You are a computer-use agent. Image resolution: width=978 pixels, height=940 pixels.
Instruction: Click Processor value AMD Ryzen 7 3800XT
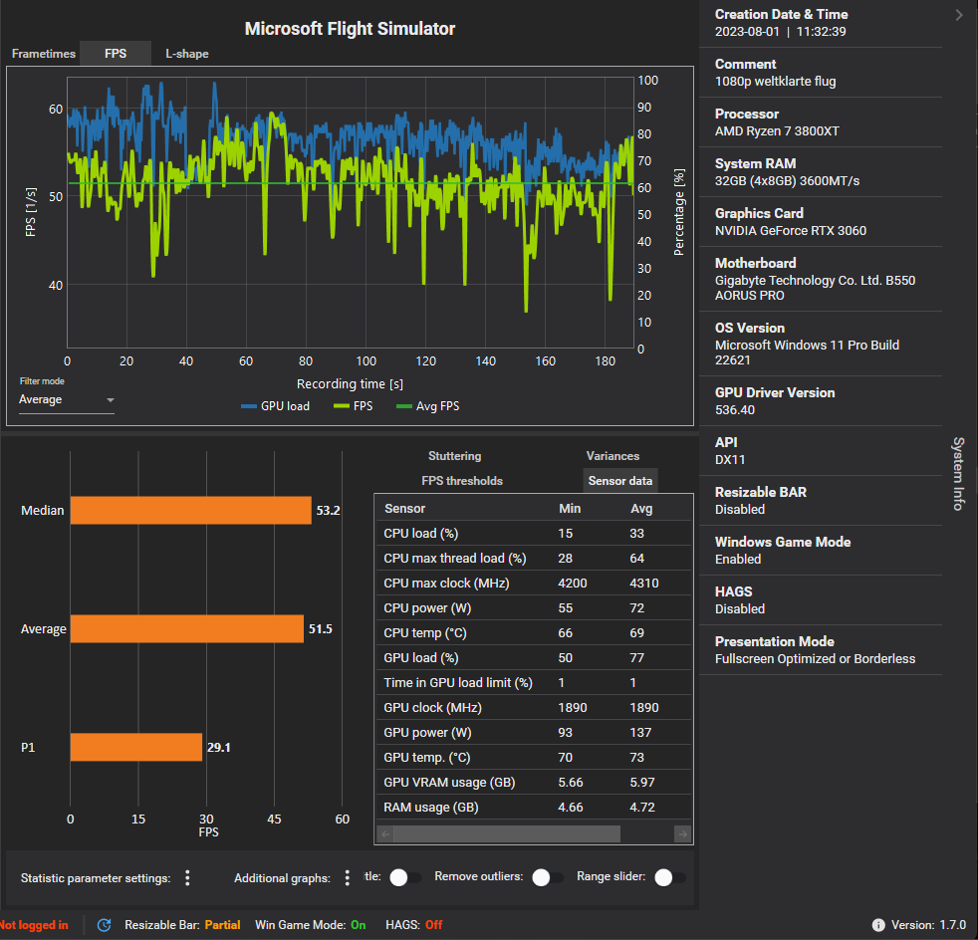(x=777, y=131)
